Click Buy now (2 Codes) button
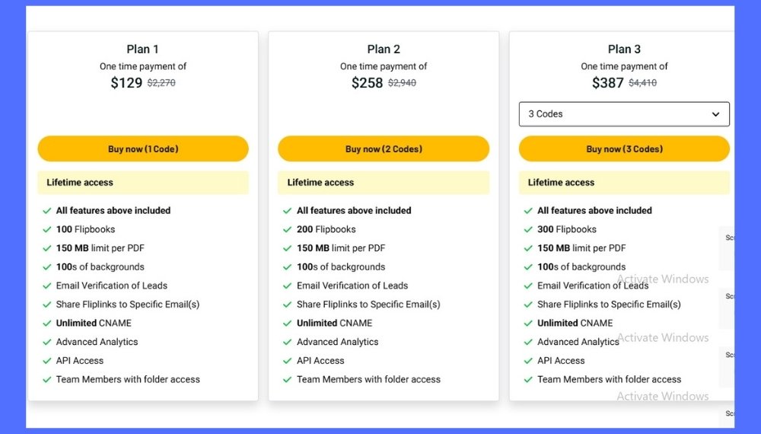Image resolution: width=761 pixels, height=434 pixels. (x=384, y=149)
